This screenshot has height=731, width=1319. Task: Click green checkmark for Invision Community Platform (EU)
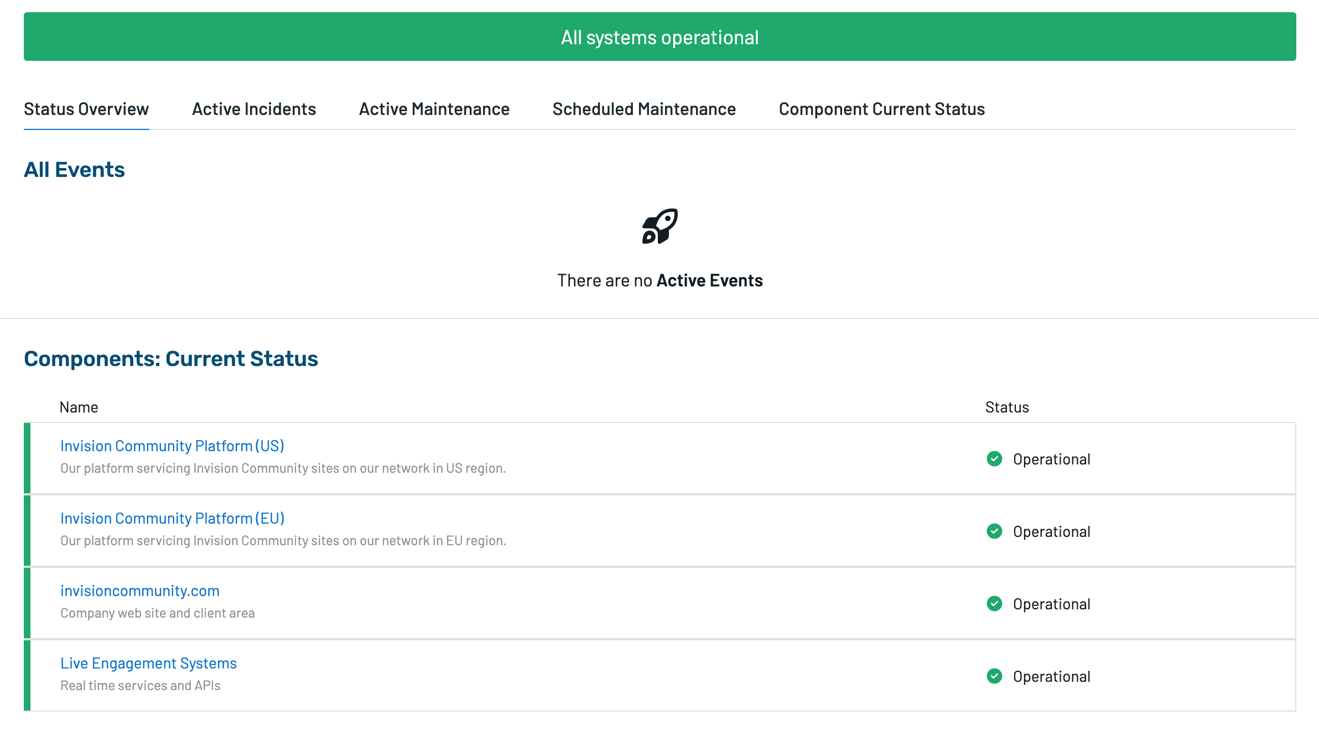(994, 531)
